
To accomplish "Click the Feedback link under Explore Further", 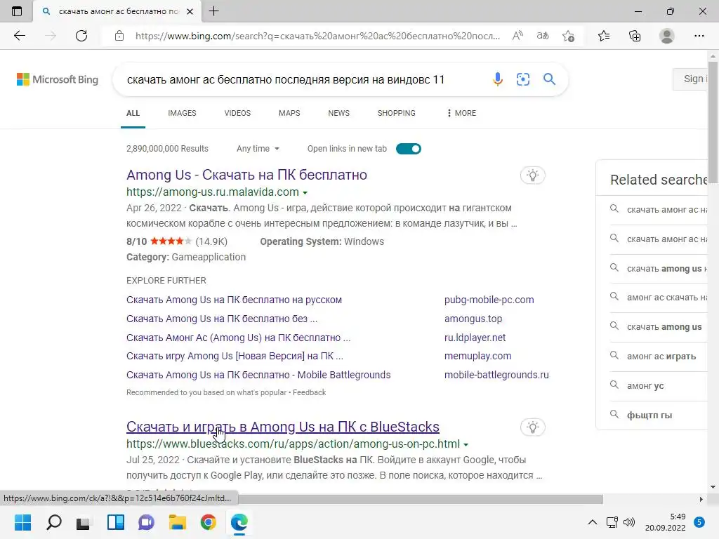I will coord(310,392).
